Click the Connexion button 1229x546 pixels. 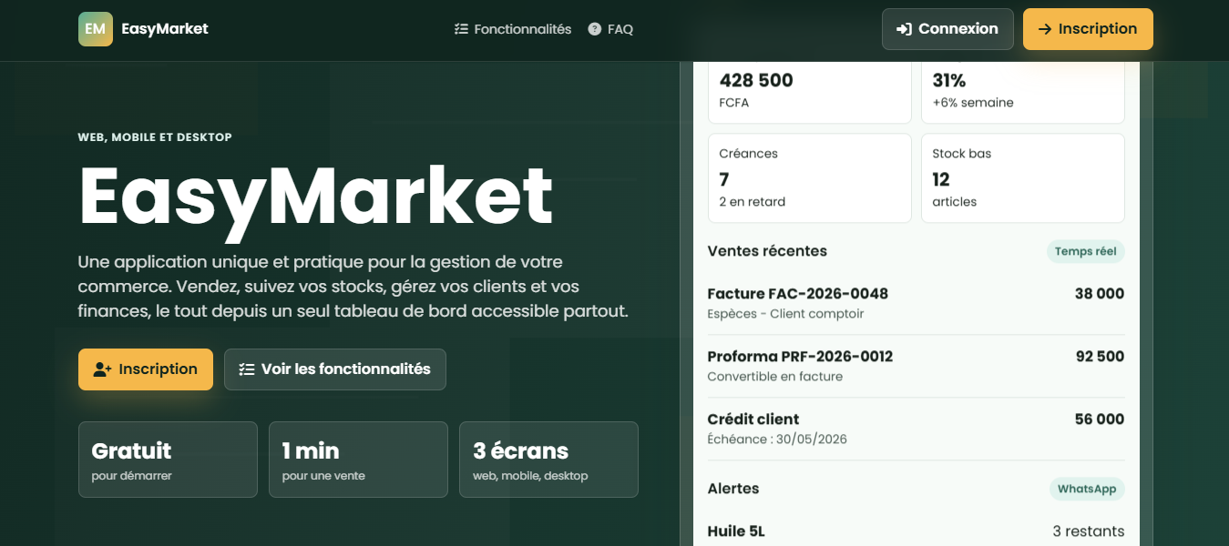coord(947,29)
